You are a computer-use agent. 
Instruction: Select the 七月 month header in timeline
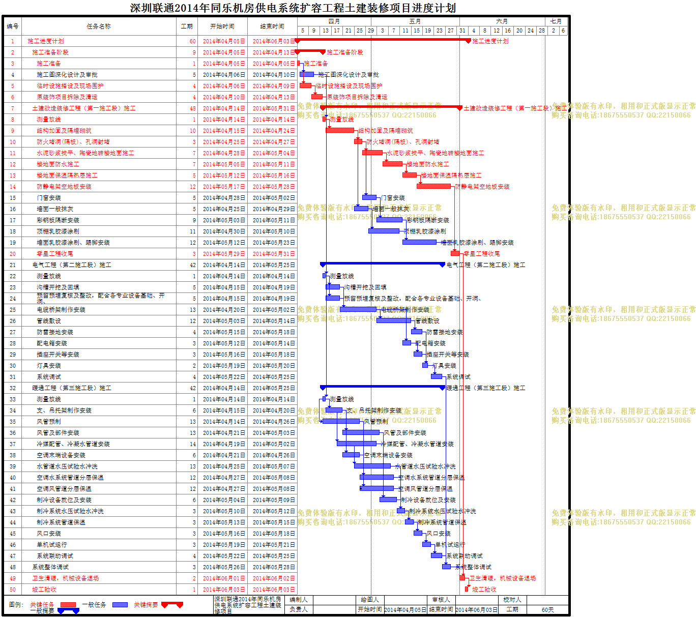click(556, 21)
